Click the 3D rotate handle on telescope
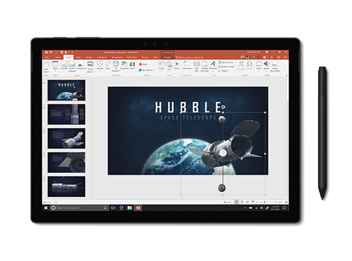Viewport: 352px width, 261px height. [223, 153]
